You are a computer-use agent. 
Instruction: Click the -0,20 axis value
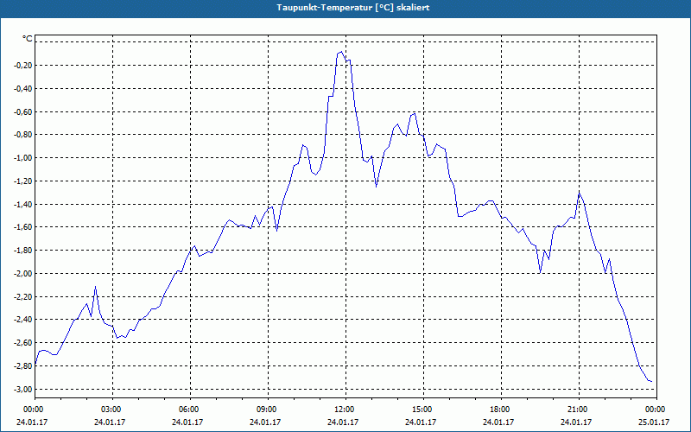[x=24, y=66]
